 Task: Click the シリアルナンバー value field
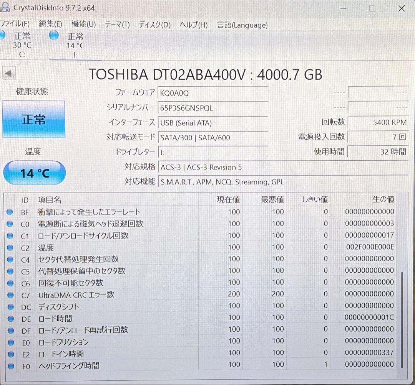[213, 108]
